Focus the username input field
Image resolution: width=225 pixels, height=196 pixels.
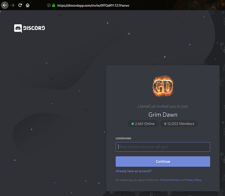(163, 147)
